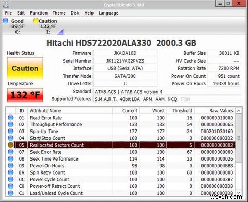Select the Reallocated Sectors Count row text
This screenshot has width=248, height=202.
click(x=57, y=145)
